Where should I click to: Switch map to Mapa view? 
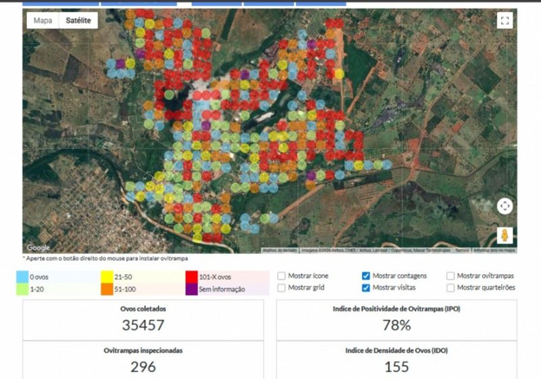click(43, 21)
